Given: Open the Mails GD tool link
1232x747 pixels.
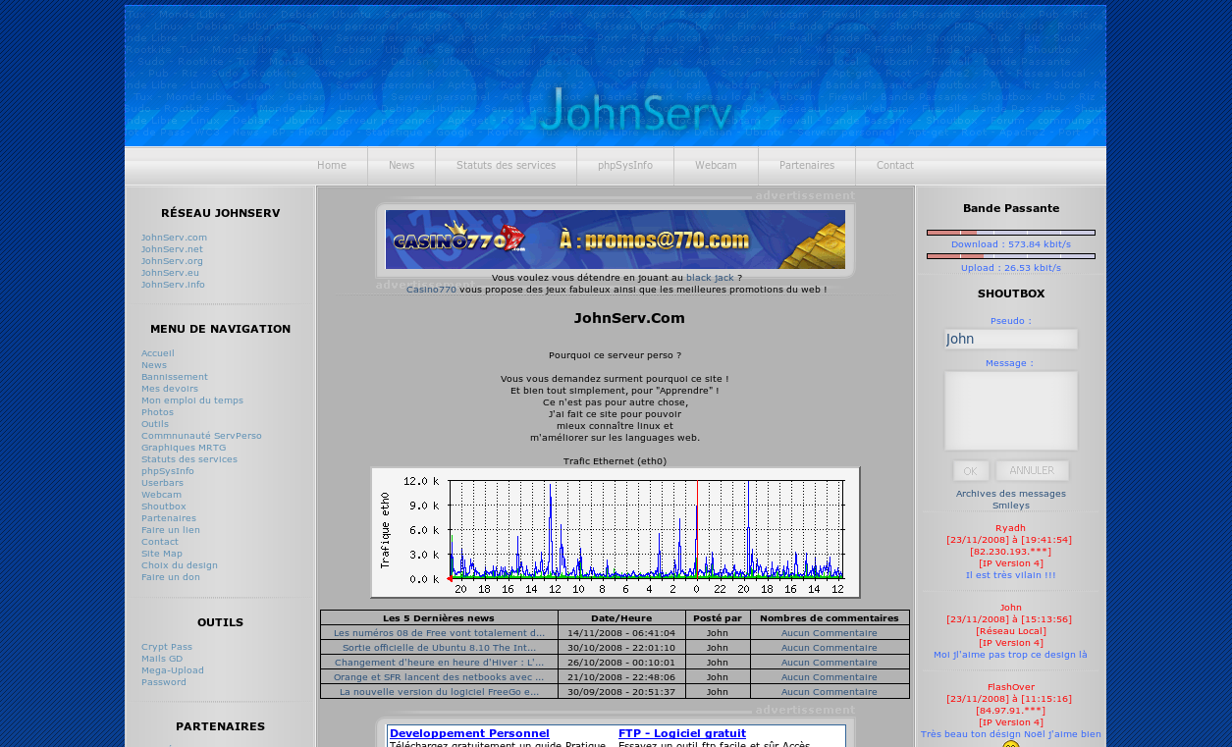Looking at the screenshot, I should (162, 659).
